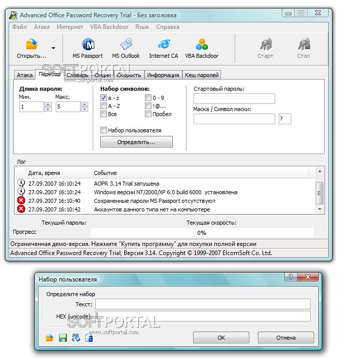The image size is (339, 359).
Task: Select the AOPR 3.14 Trial запущена log row
Action: 165,184
